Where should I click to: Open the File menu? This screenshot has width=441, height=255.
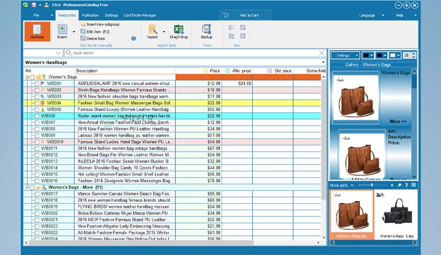36,15
